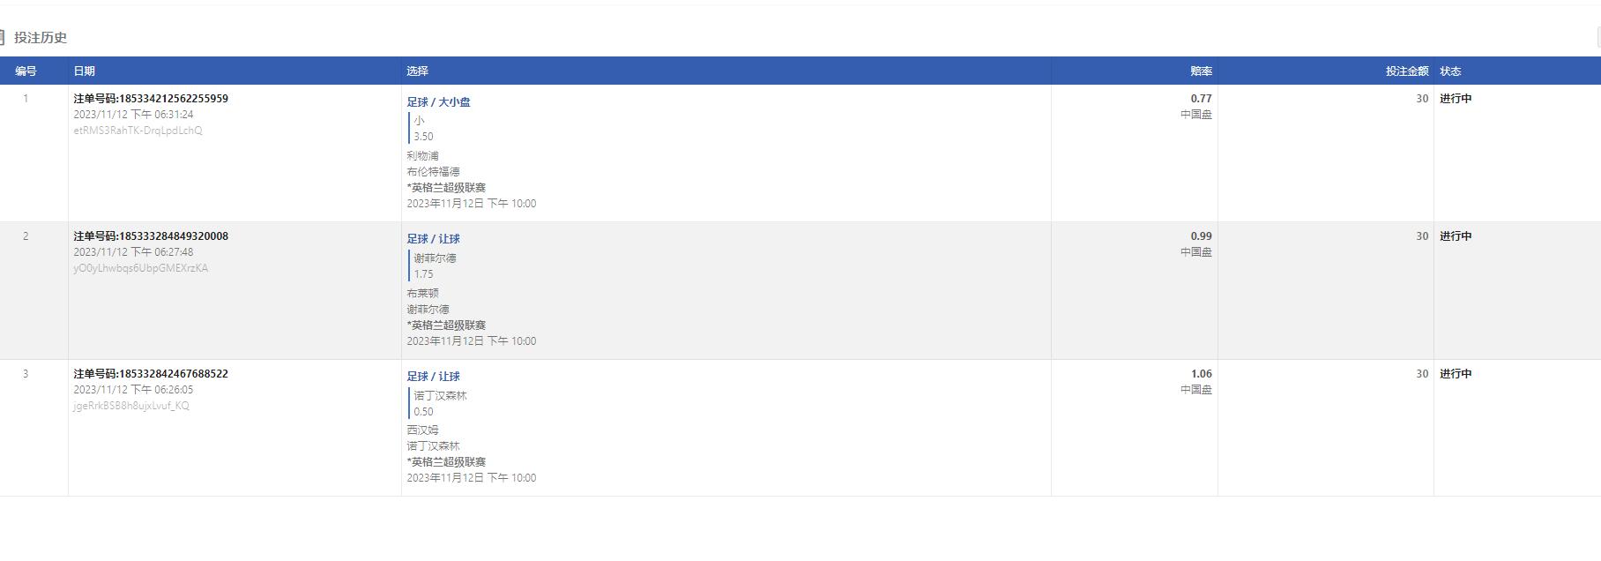Image resolution: width=1601 pixels, height=561 pixels.
Task: Open 足球 / 让球 link for 诺丁汉森林 bet
Action: click(x=433, y=377)
